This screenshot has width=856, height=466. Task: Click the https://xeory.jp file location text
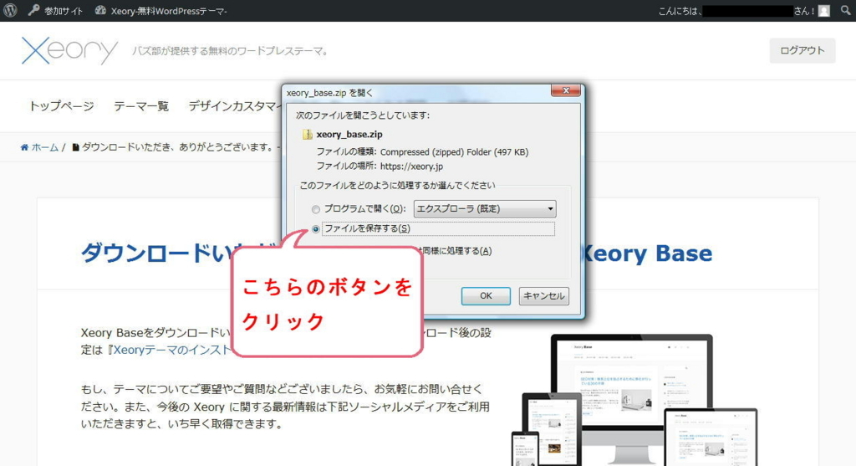point(411,166)
